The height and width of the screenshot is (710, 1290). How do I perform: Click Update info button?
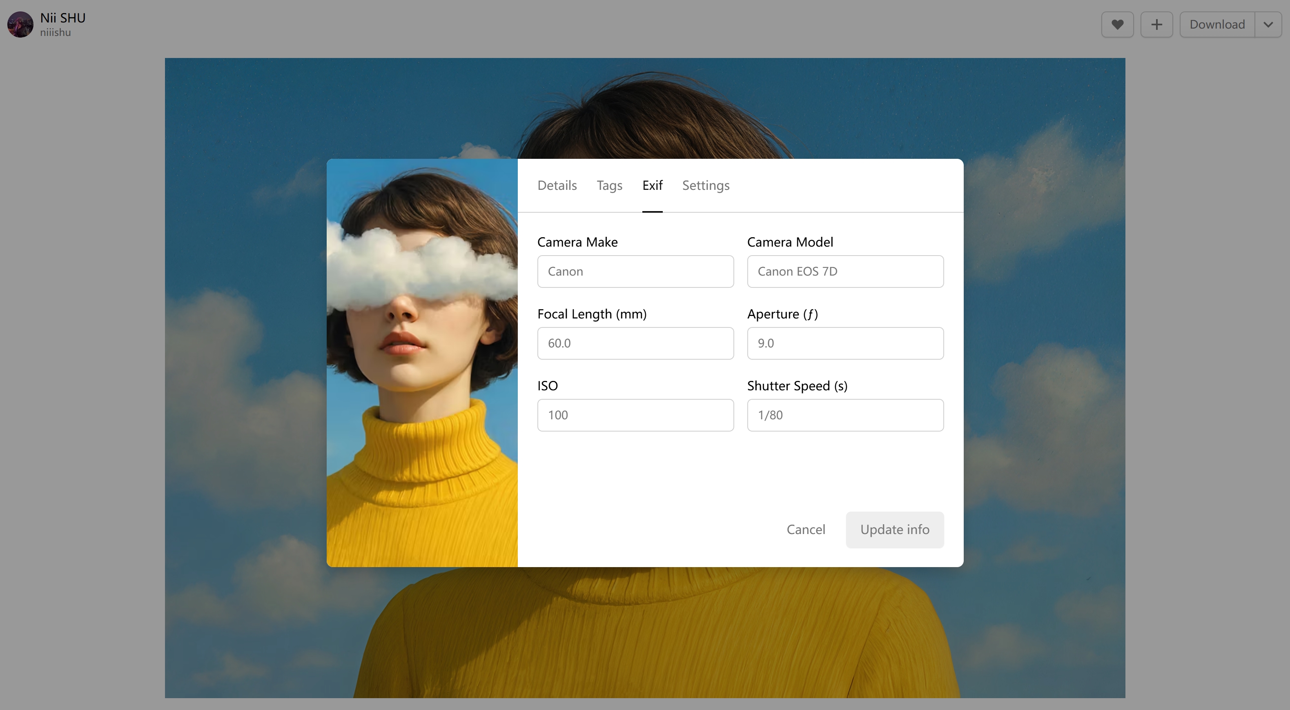pos(895,529)
